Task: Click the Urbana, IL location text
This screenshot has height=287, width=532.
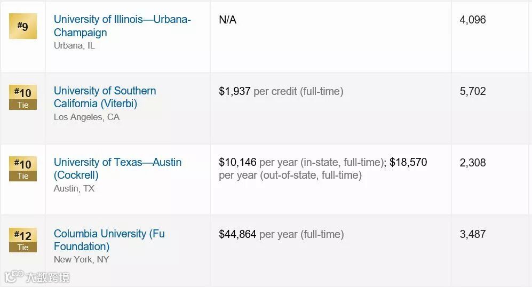Action: 74,46
